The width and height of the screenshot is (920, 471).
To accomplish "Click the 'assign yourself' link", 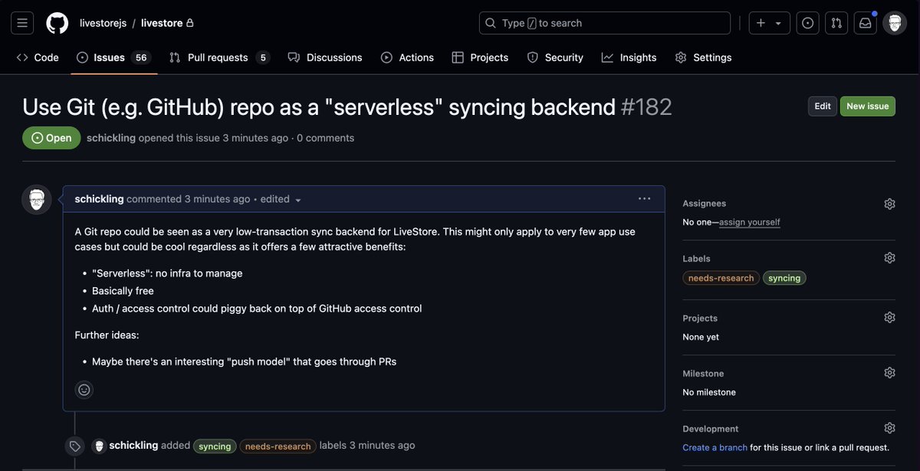I will pos(750,222).
